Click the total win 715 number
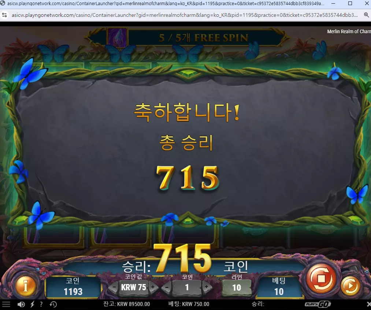The image size is (371, 310). (x=188, y=178)
